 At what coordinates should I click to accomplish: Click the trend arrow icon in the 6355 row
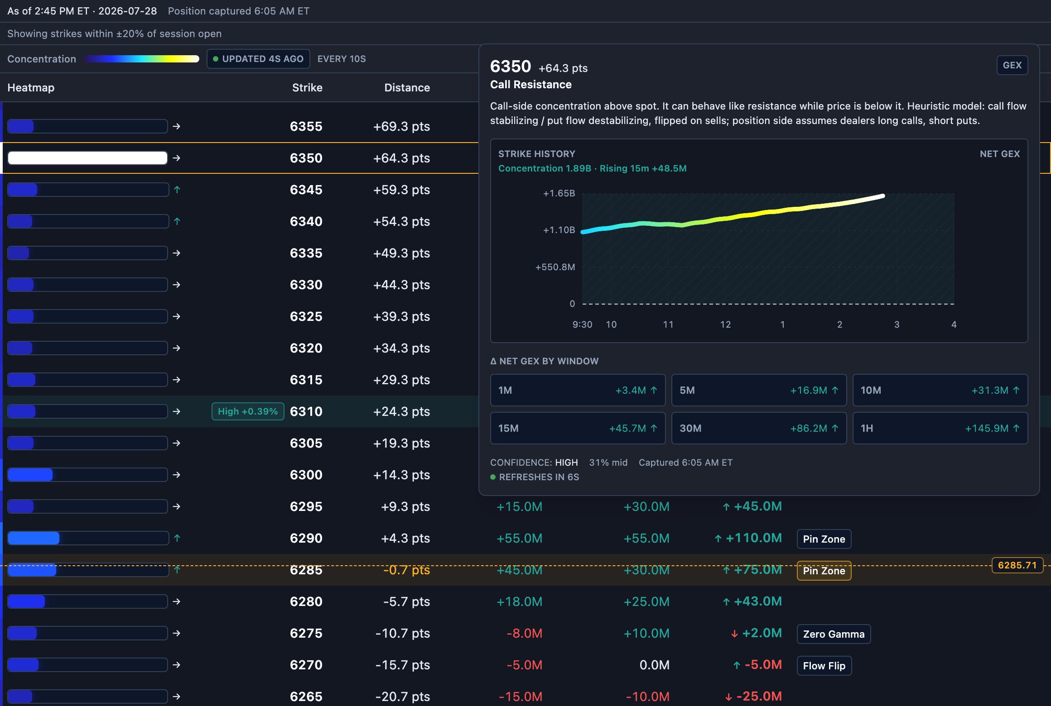(177, 126)
